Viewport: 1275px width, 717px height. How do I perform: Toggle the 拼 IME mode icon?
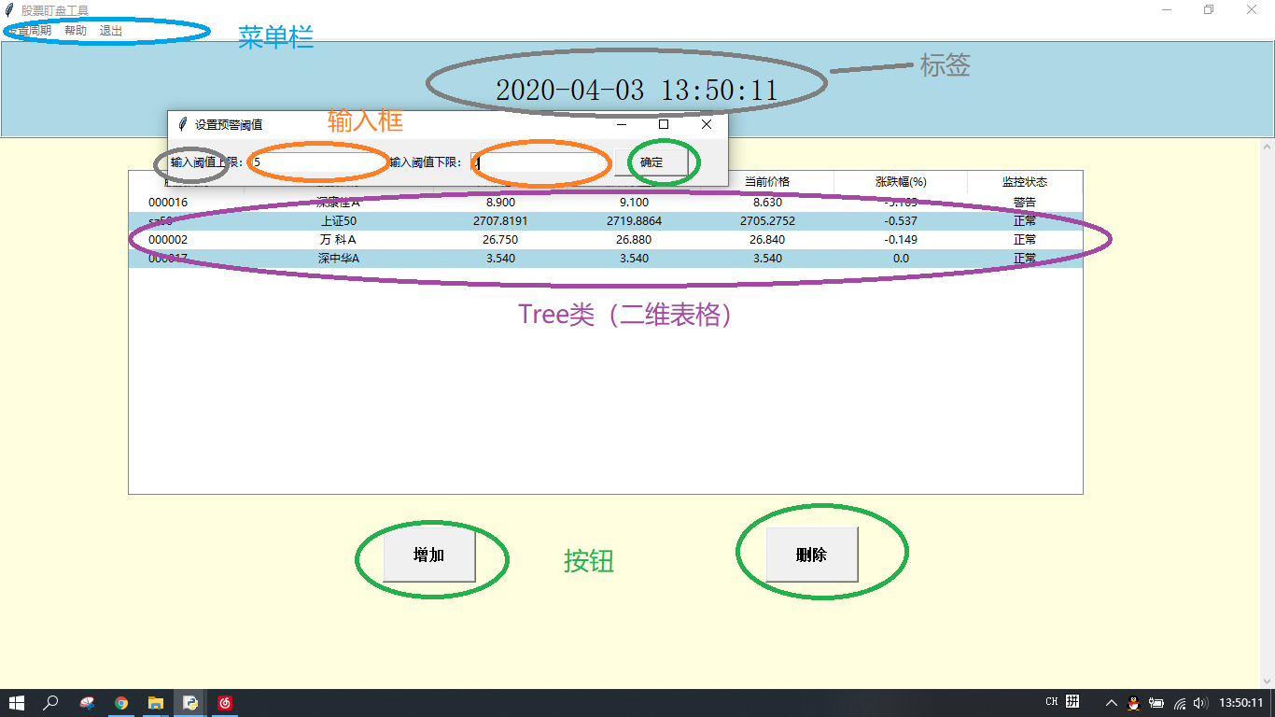(x=1073, y=702)
